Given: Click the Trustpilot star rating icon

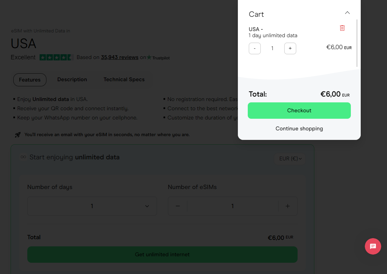Looking at the screenshot, I should (x=56, y=57).
